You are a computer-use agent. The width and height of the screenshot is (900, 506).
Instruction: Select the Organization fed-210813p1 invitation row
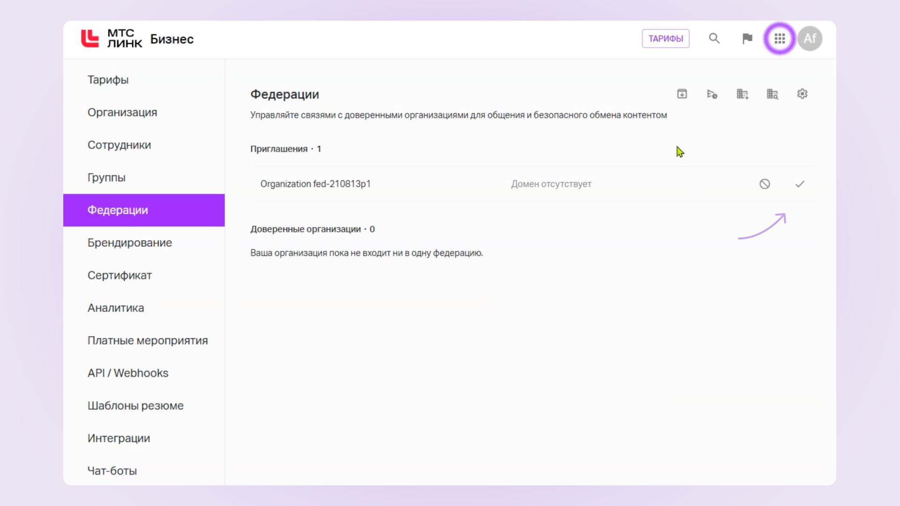tap(532, 184)
